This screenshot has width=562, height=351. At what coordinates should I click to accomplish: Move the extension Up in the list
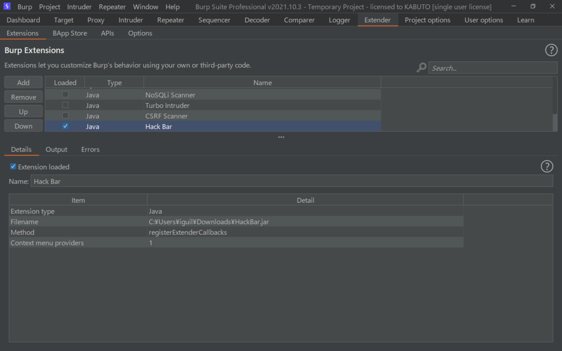point(23,111)
